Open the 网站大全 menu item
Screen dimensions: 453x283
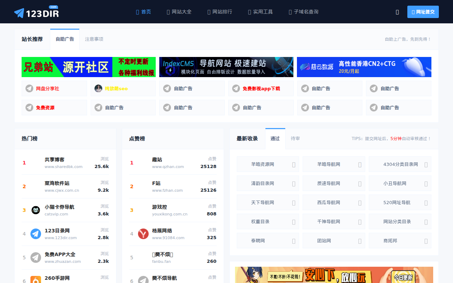179,12
